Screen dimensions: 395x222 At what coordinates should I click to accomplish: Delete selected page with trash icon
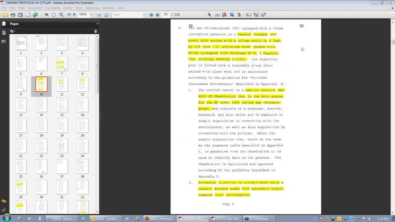tap(96, 31)
